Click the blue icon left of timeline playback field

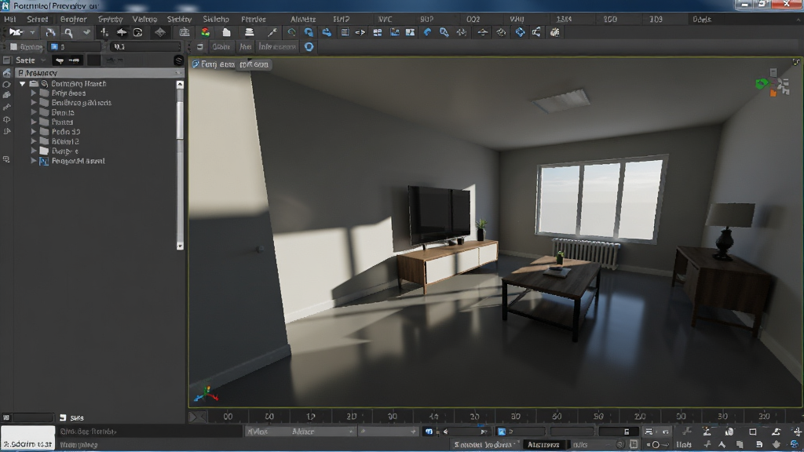pos(502,432)
